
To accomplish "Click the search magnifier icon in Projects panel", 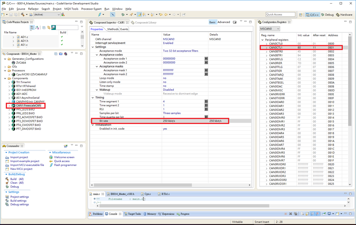I will [53, 28].
